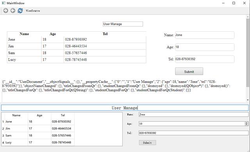Select Sam cell in native table
Image resolution: width=250 pixels, height=152 pixels.
16,136
